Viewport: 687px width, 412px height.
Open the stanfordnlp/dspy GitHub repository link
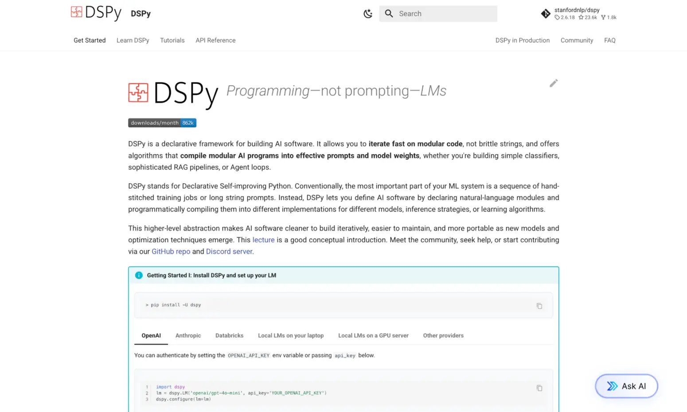click(x=578, y=14)
